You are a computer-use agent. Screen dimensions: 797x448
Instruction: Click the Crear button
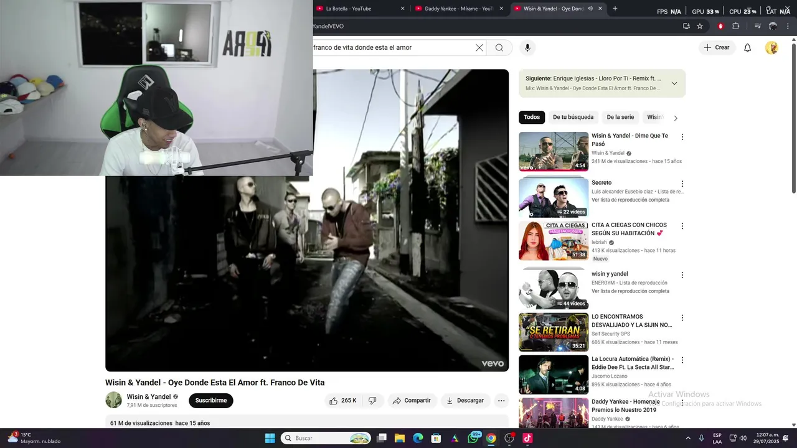(x=717, y=48)
